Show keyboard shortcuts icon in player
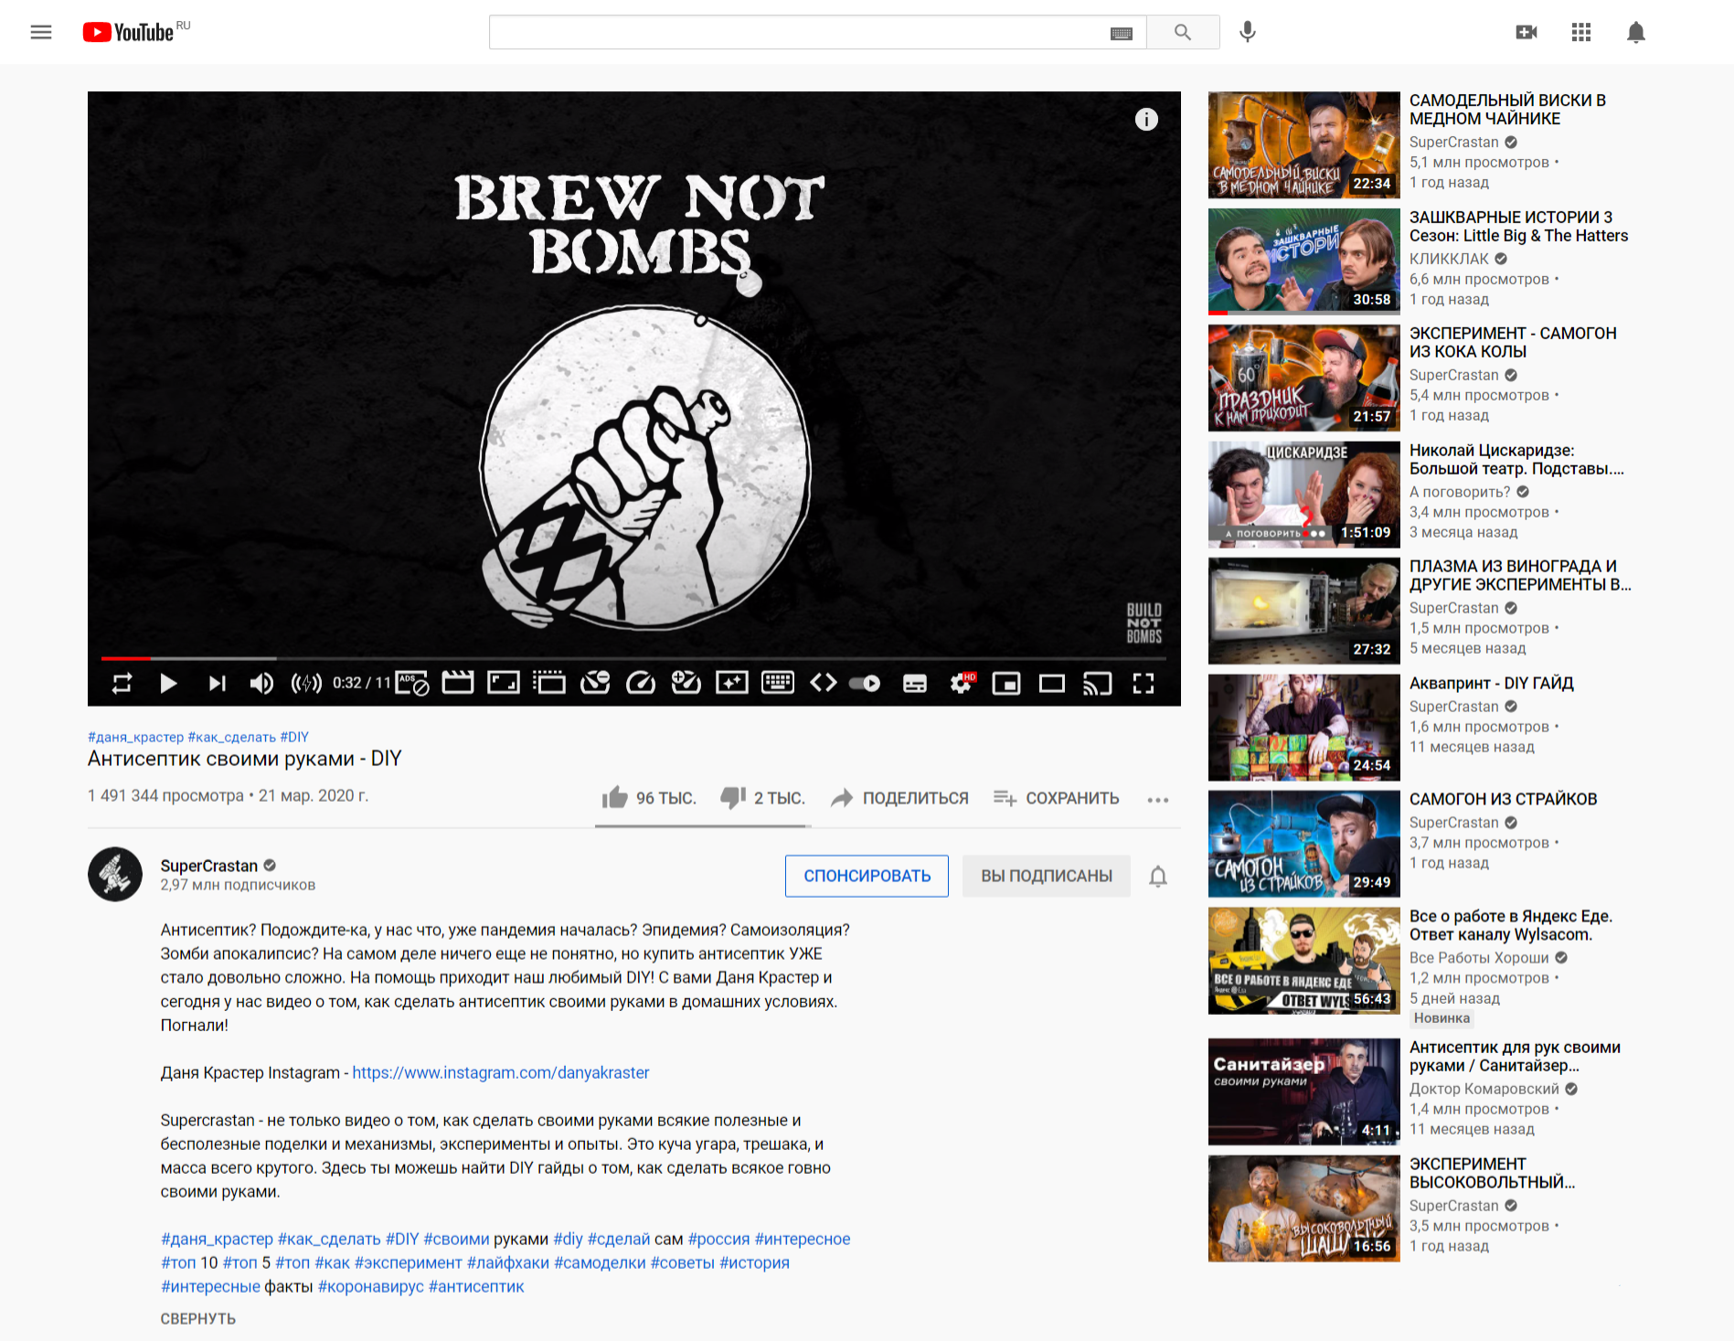The width and height of the screenshot is (1734, 1341). point(778,683)
